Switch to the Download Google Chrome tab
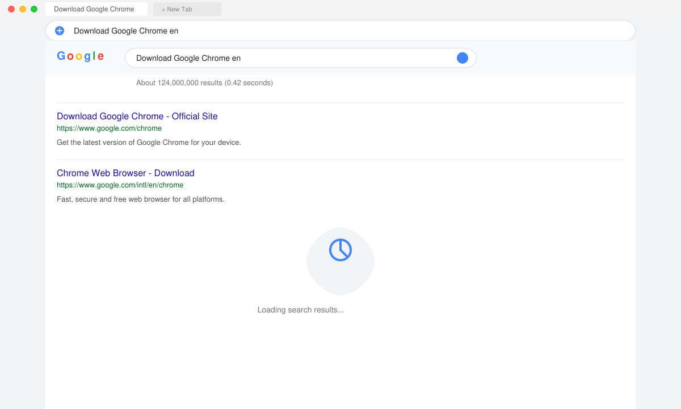 click(x=96, y=9)
